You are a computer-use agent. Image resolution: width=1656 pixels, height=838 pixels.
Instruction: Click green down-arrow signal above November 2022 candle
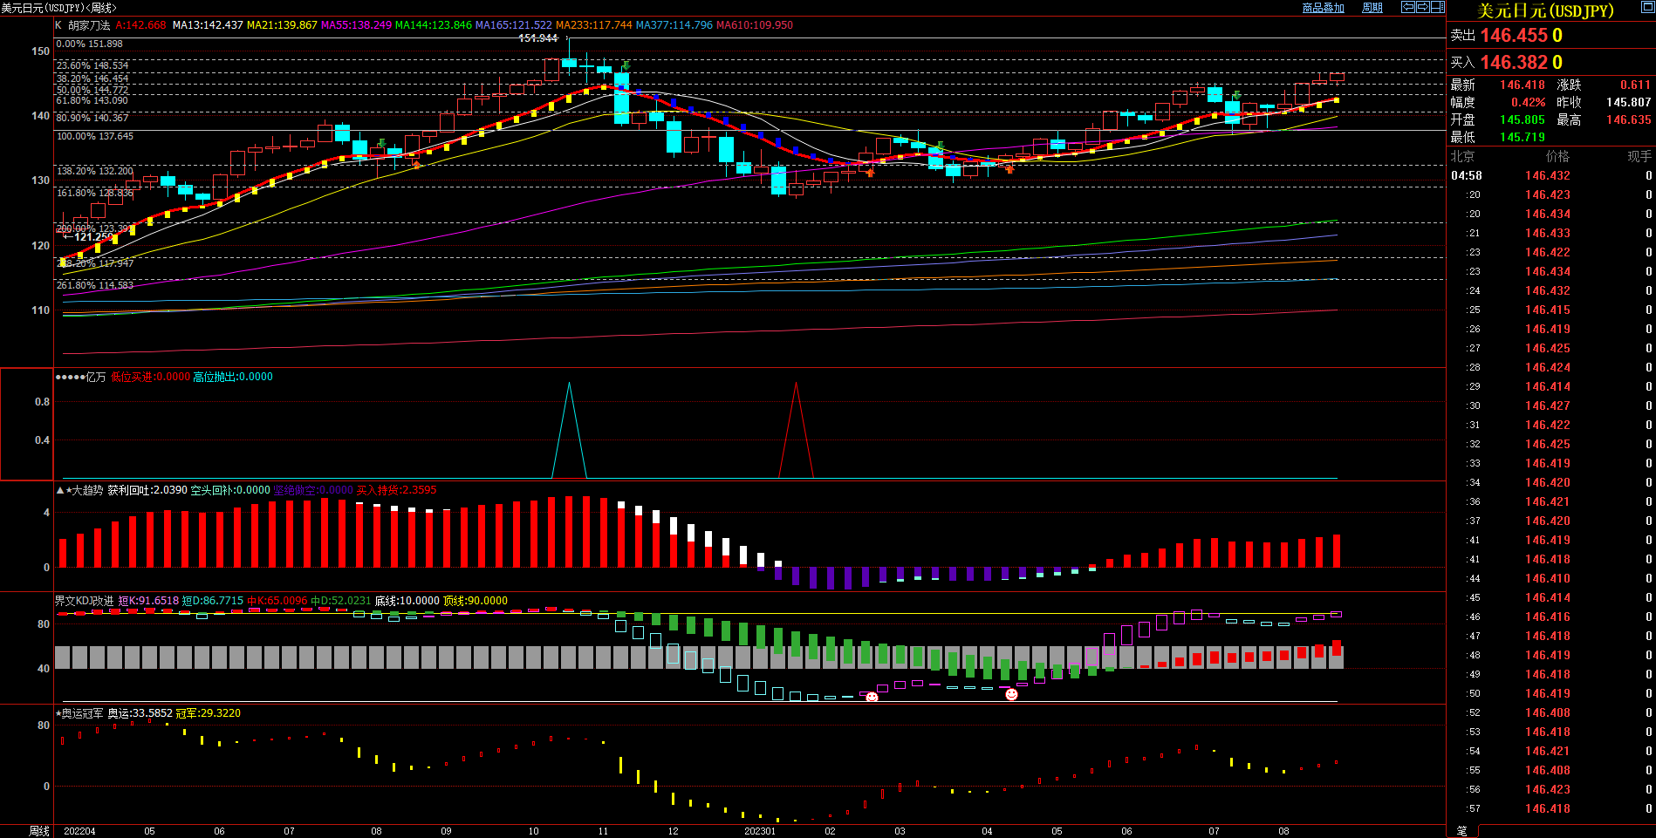pos(626,65)
